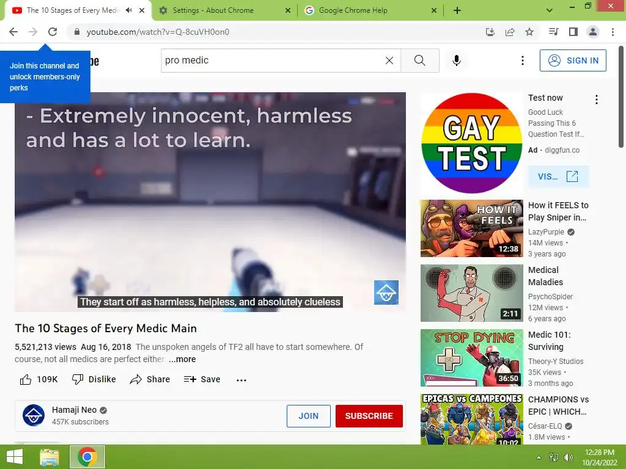Open PsychoSpider channel name
The height and width of the screenshot is (469, 626).
pos(550,297)
